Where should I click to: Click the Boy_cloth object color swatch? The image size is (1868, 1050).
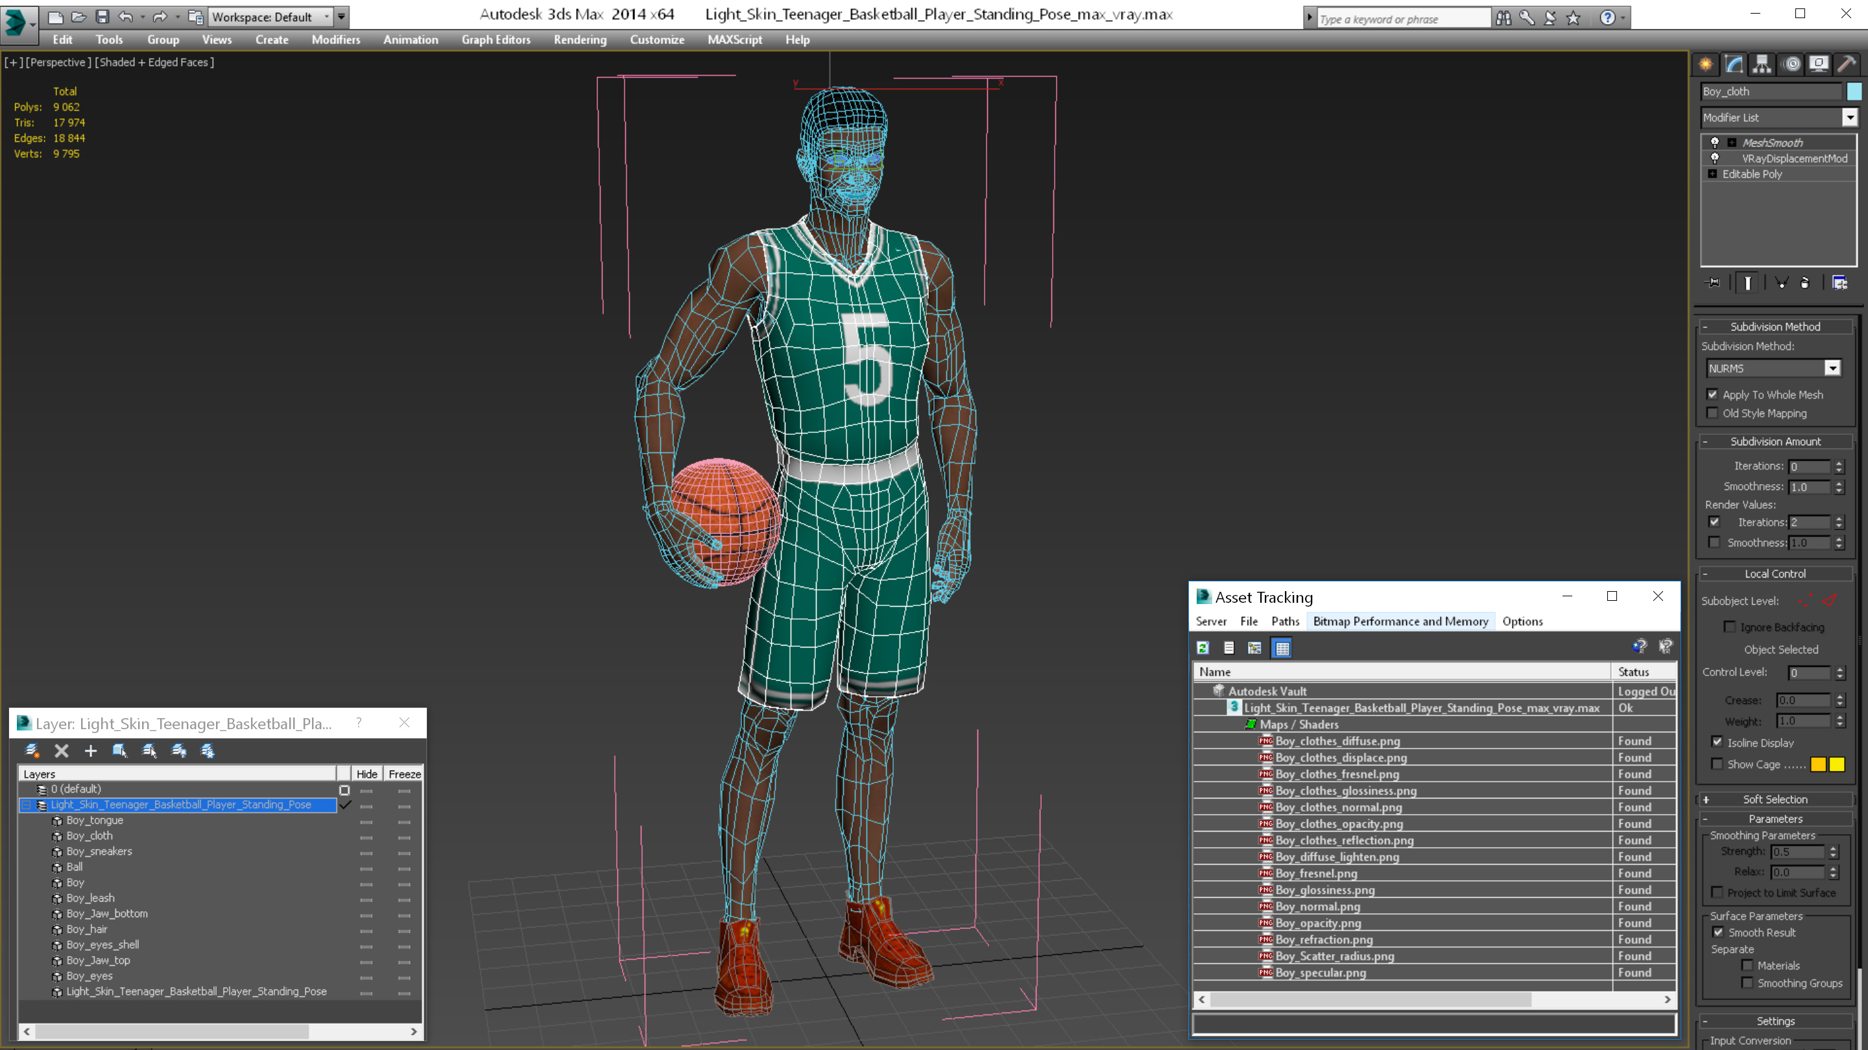[x=1854, y=91]
